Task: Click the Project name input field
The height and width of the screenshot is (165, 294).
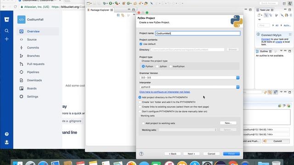Action: 198,33
